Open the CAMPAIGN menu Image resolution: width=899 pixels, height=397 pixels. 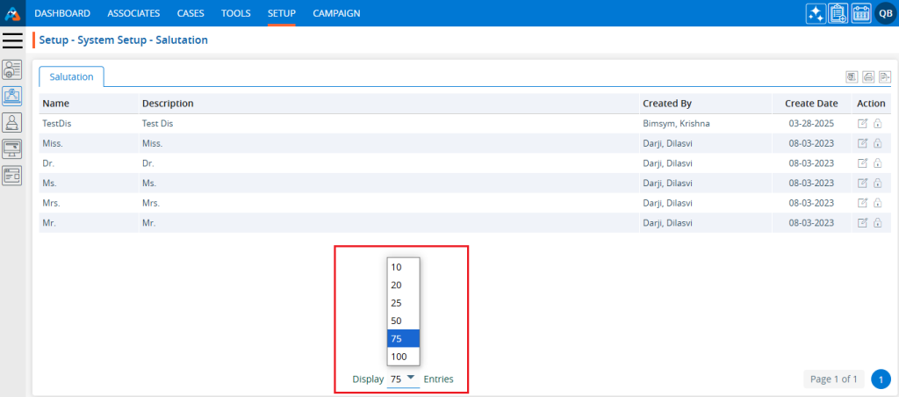(336, 13)
